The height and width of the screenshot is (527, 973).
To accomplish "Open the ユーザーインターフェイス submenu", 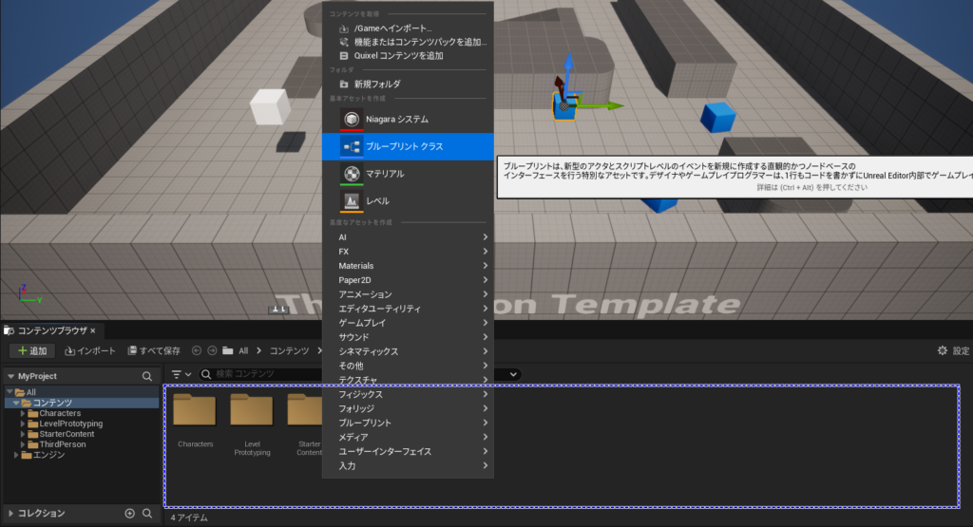I will [x=408, y=451].
